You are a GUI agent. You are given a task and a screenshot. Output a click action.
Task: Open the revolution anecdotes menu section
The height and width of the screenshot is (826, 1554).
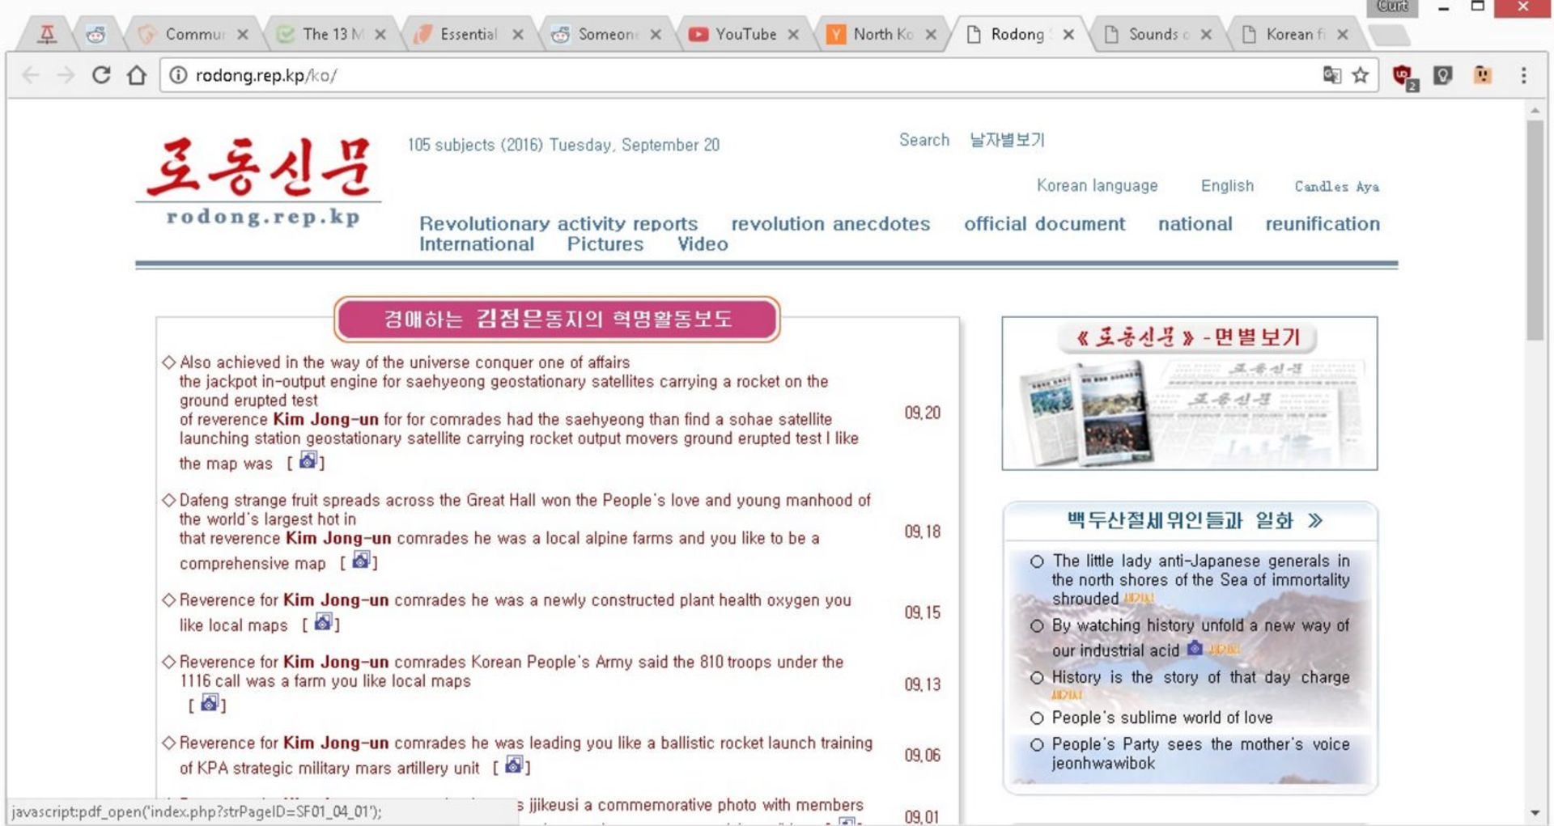click(x=830, y=224)
